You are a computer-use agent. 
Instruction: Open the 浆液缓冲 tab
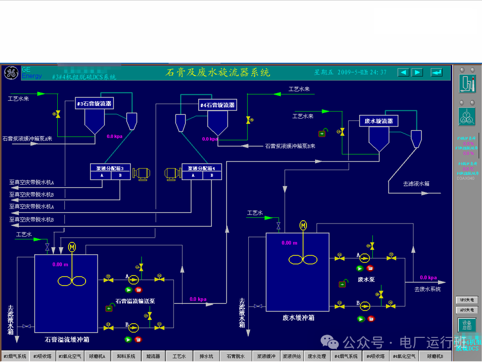[x=266, y=356]
